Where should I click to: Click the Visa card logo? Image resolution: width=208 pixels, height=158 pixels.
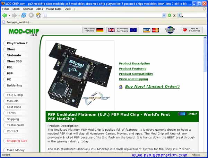[147, 30]
